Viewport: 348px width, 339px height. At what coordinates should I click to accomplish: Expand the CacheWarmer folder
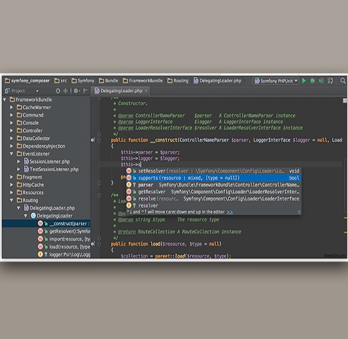pyautogui.click(x=12, y=107)
